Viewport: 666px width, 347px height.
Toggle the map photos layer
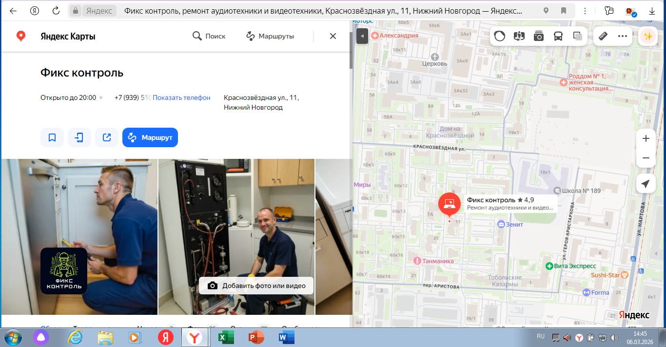539,36
